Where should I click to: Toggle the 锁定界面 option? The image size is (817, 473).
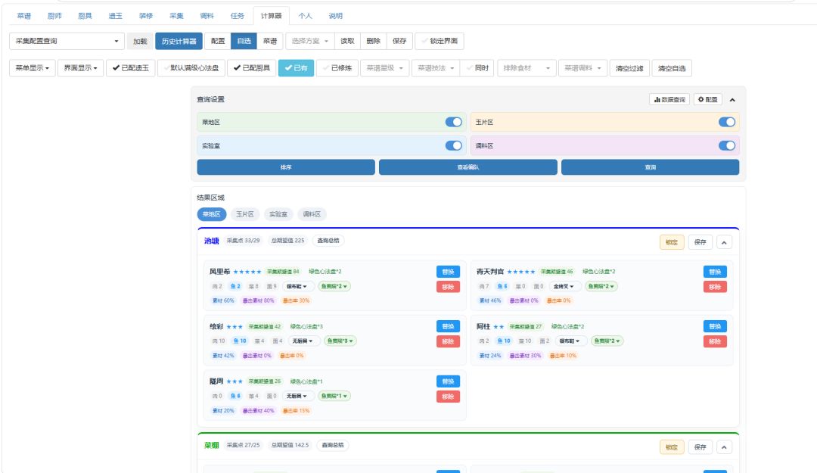point(440,41)
